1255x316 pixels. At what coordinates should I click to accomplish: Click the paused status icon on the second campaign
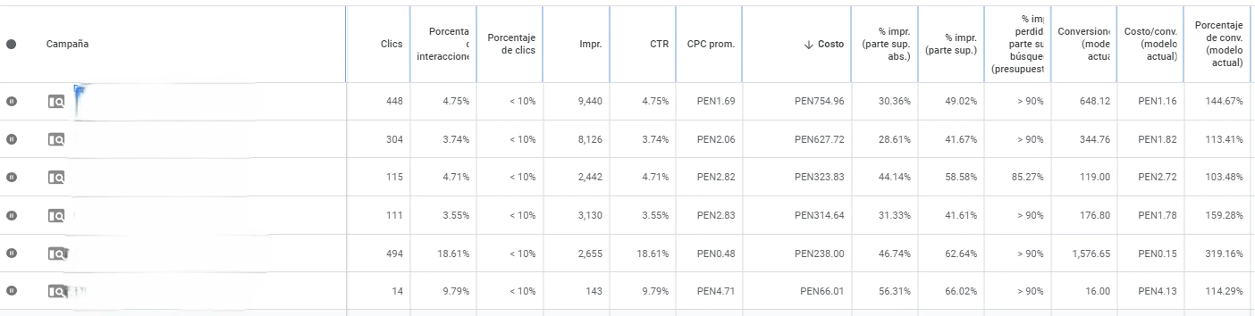coord(12,139)
